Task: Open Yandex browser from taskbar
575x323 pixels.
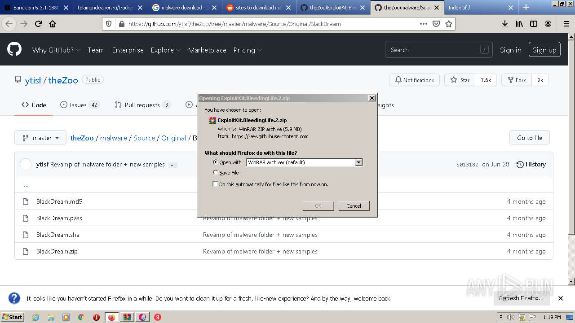Action: (158, 317)
